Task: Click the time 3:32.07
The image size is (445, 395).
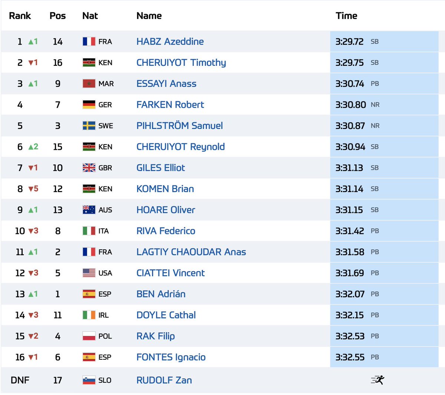Action: pos(350,294)
